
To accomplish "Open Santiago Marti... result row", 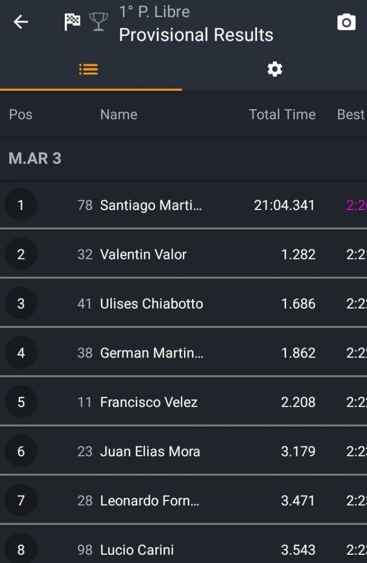I will tap(183, 205).
